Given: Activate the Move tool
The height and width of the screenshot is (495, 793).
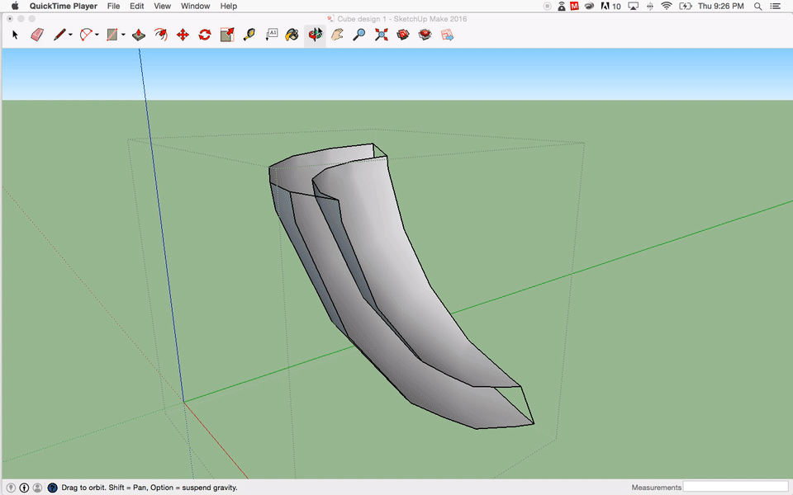Looking at the screenshot, I should pyautogui.click(x=183, y=35).
